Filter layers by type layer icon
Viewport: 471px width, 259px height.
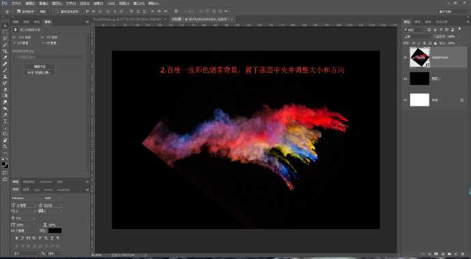tap(441, 30)
